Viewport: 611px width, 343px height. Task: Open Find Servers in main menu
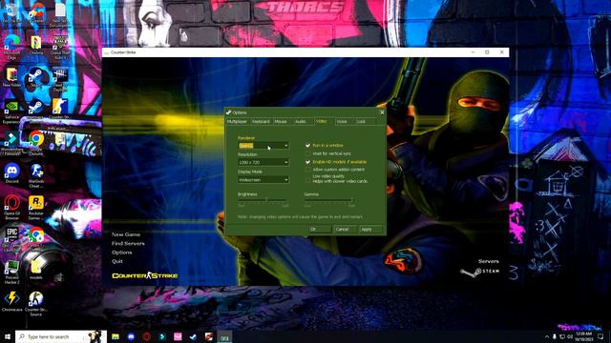(128, 244)
